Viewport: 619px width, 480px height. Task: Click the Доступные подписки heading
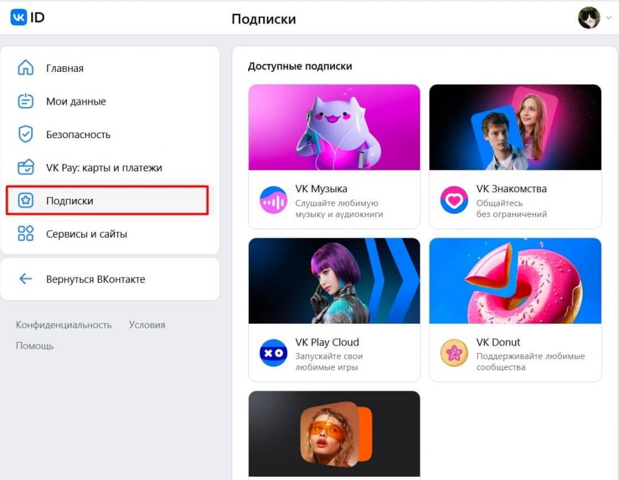(x=300, y=66)
